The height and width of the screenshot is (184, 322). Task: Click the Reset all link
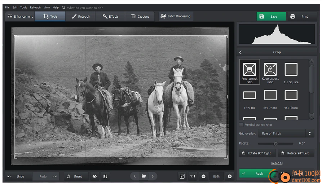[x=277, y=163]
